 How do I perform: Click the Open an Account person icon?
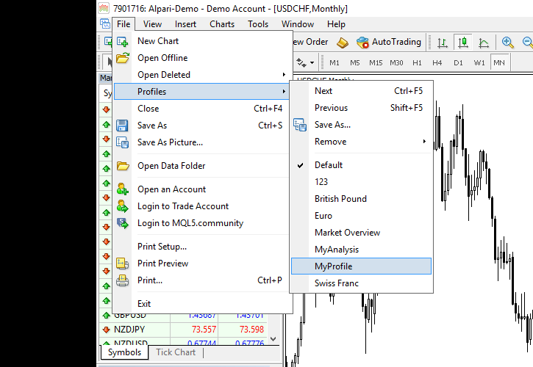(x=122, y=189)
